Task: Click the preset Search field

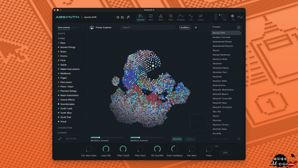Action: pyautogui.click(x=148, y=27)
